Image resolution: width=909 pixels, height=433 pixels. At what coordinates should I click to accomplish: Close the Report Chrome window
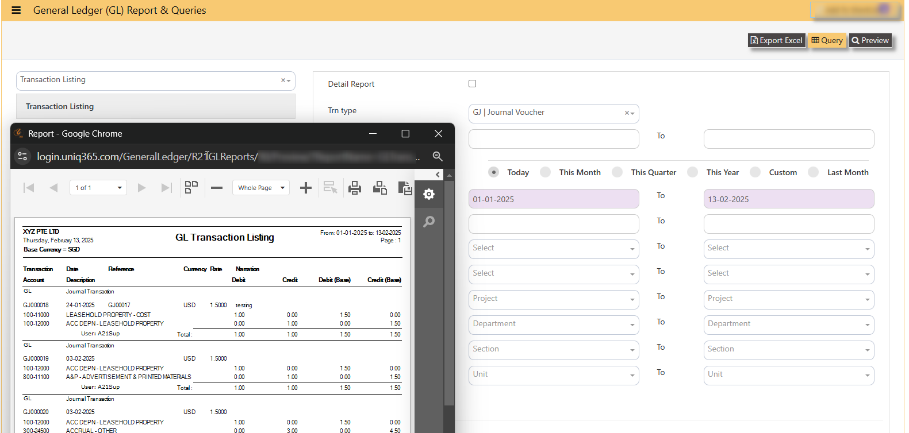pos(438,133)
